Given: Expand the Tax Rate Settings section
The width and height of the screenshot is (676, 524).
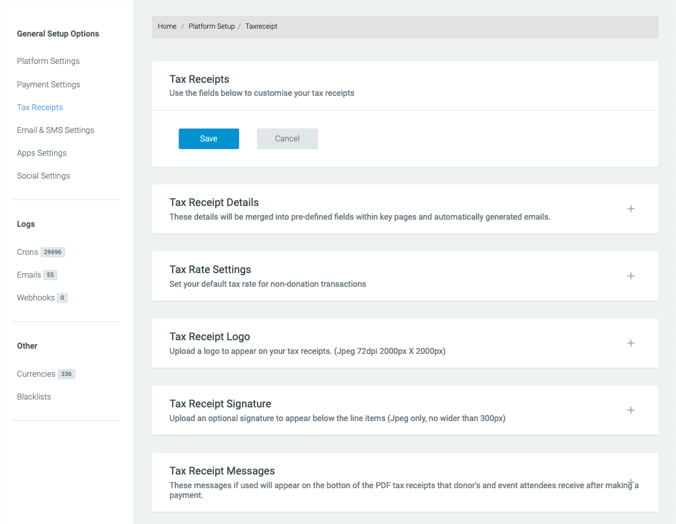Looking at the screenshot, I should click(630, 276).
